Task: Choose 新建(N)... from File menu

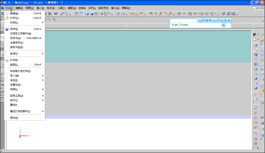Action: coord(25,13)
